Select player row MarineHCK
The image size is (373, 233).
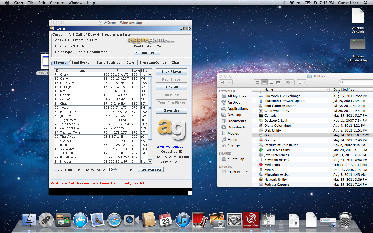click(x=101, y=112)
